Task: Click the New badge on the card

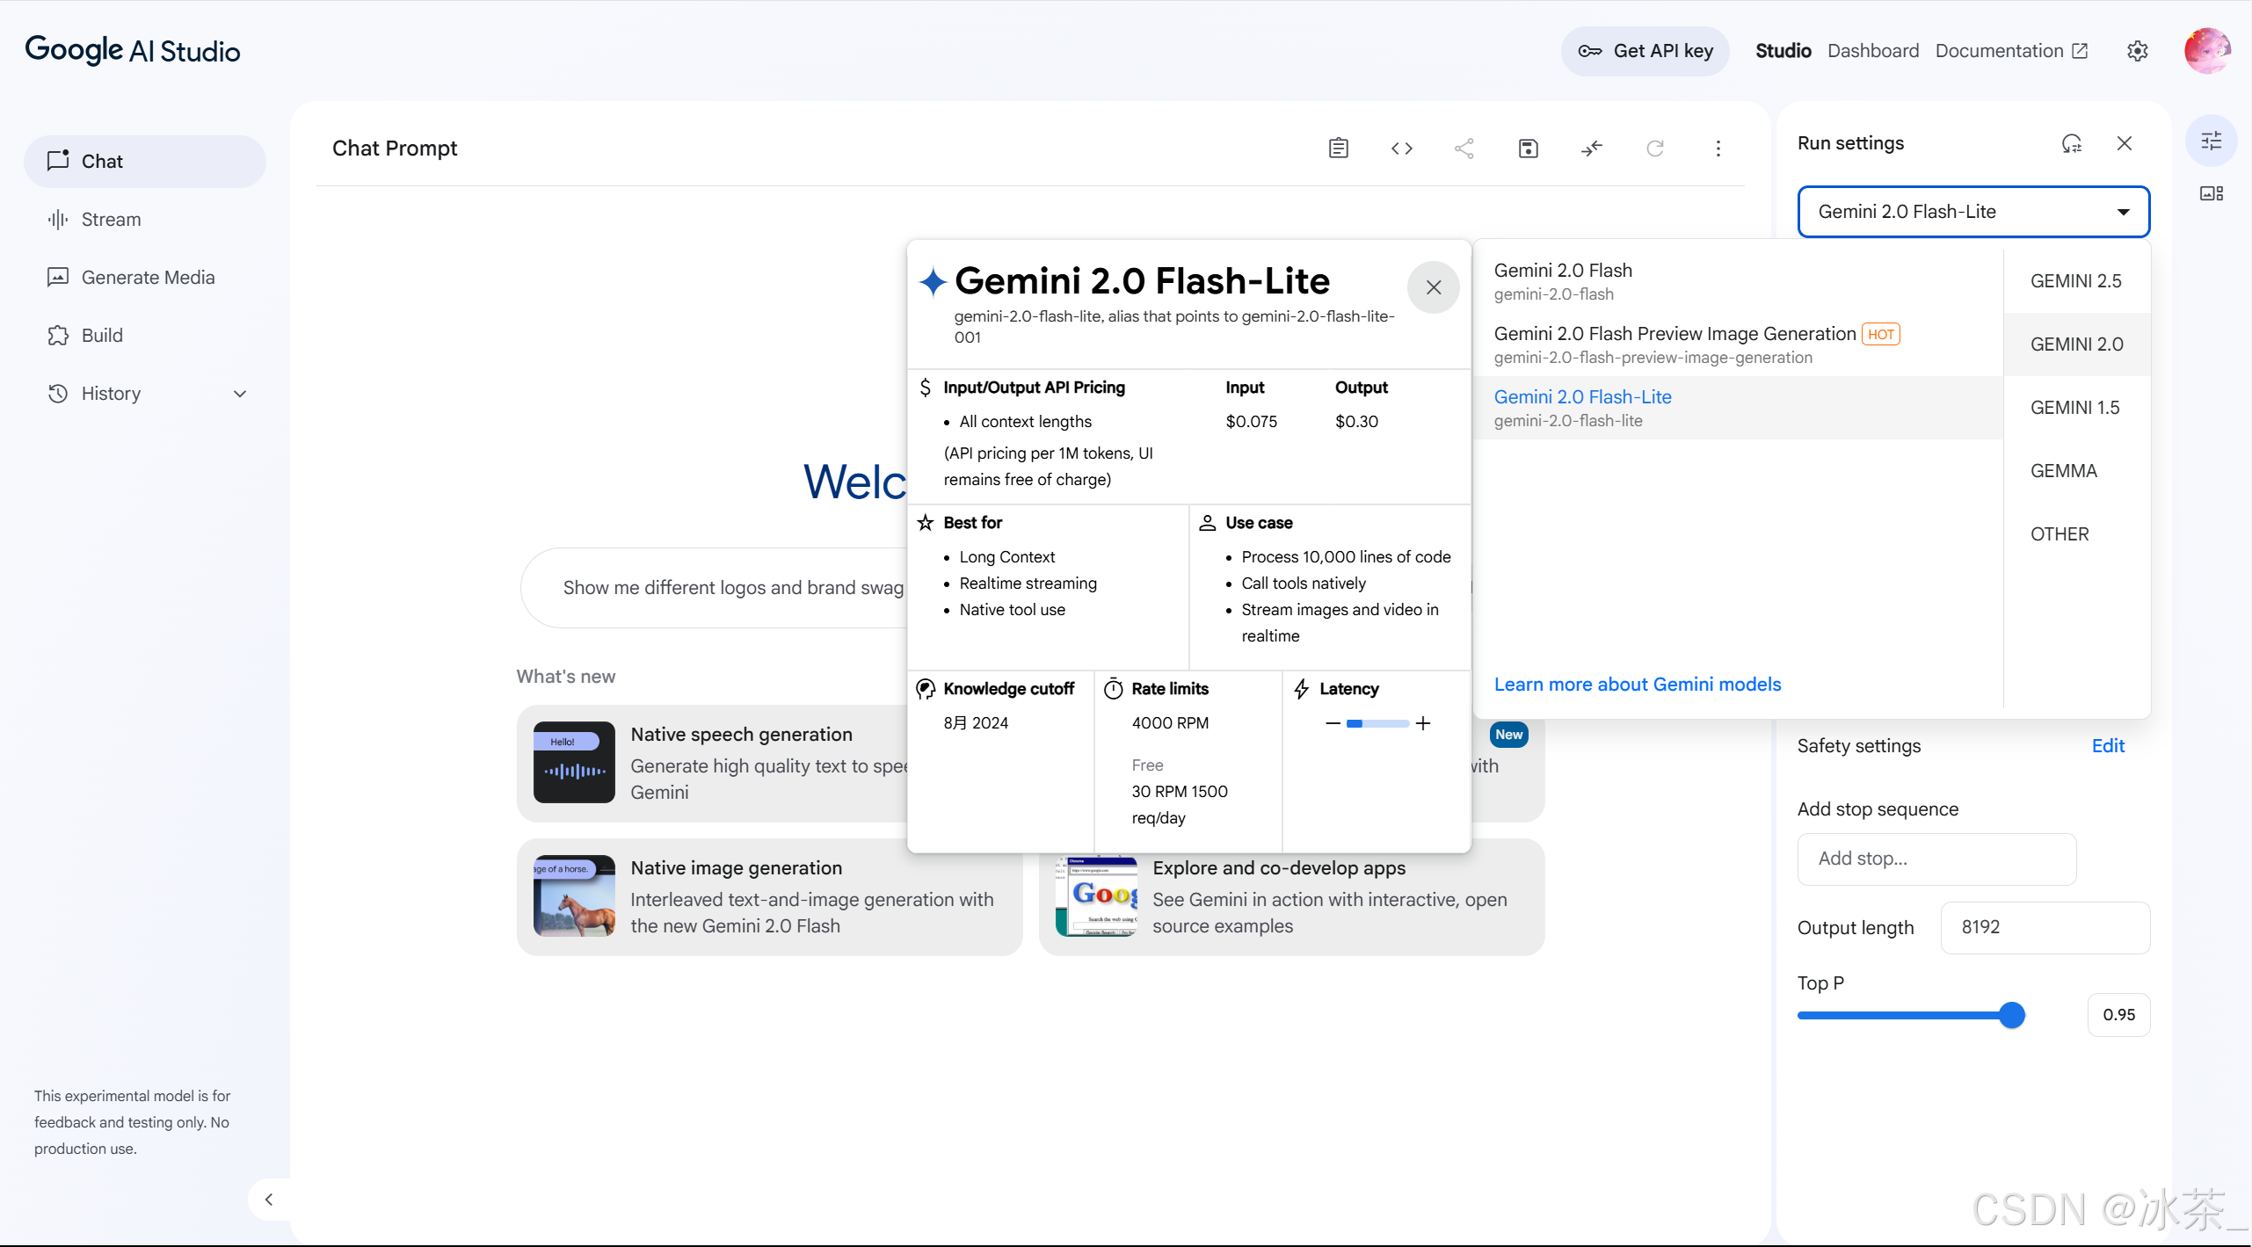Action: point(1509,736)
